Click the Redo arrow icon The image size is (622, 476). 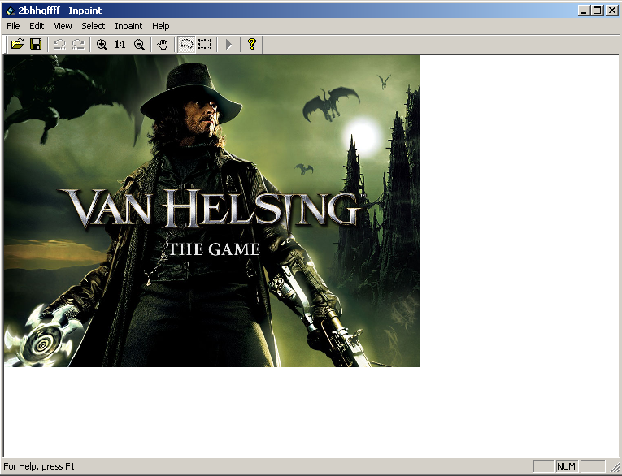[x=78, y=44]
